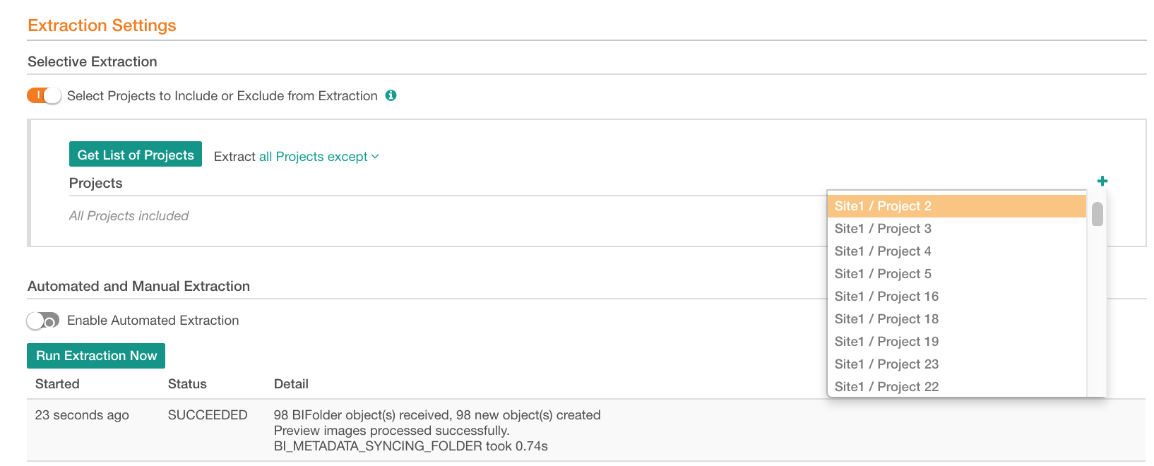1154x466 pixels.
Task: Open the 'all Projects except' dropdown
Action: point(319,157)
